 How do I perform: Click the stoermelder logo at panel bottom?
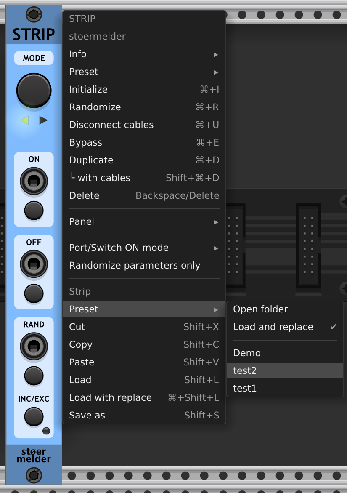point(34,455)
